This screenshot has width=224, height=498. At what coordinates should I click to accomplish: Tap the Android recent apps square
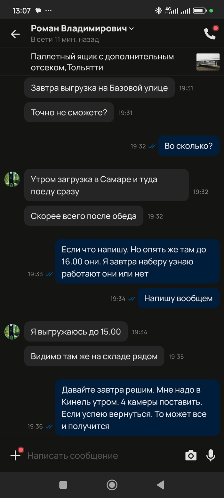[63, 485]
